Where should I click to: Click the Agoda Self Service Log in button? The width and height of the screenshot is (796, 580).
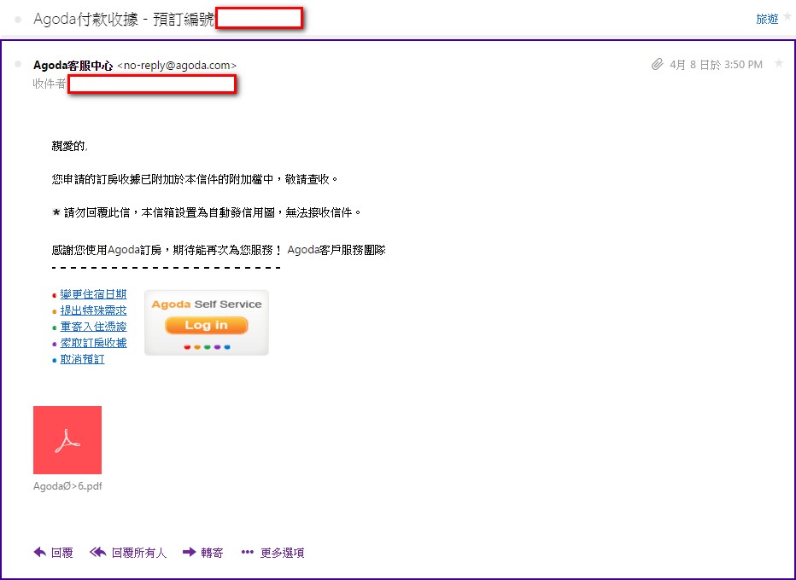(x=206, y=325)
